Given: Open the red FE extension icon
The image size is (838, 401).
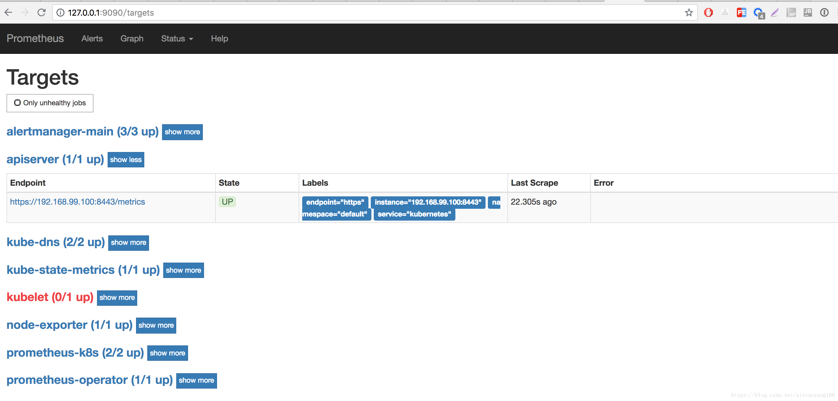Looking at the screenshot, I should point(741,13).
